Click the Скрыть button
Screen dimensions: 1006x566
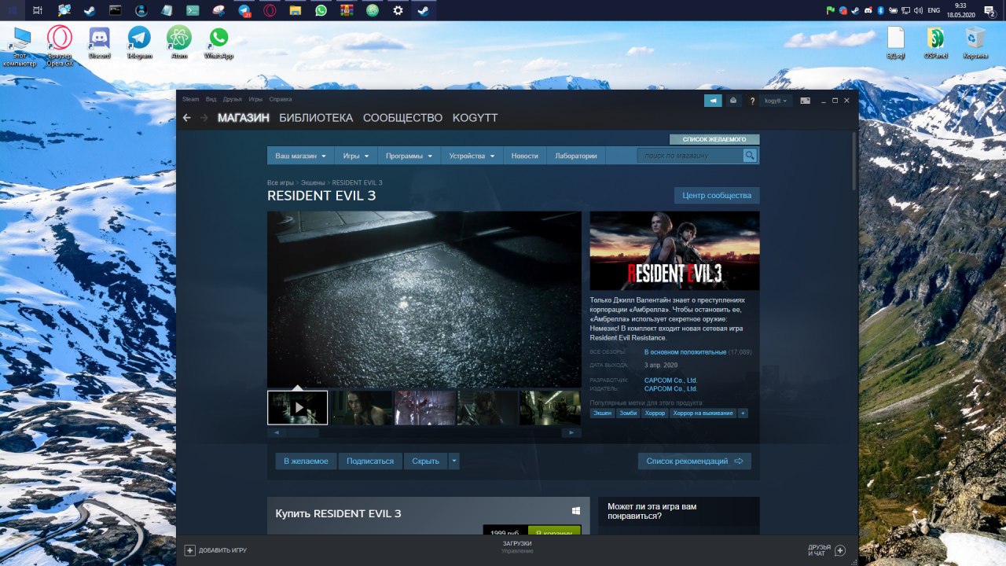[425, 461]
